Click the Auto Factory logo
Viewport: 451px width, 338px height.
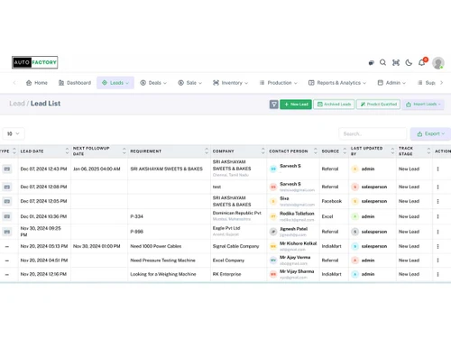click(35, 62)
